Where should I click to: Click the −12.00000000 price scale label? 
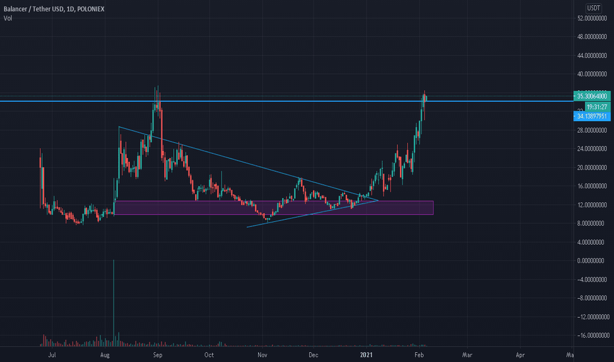coord(593,317)
